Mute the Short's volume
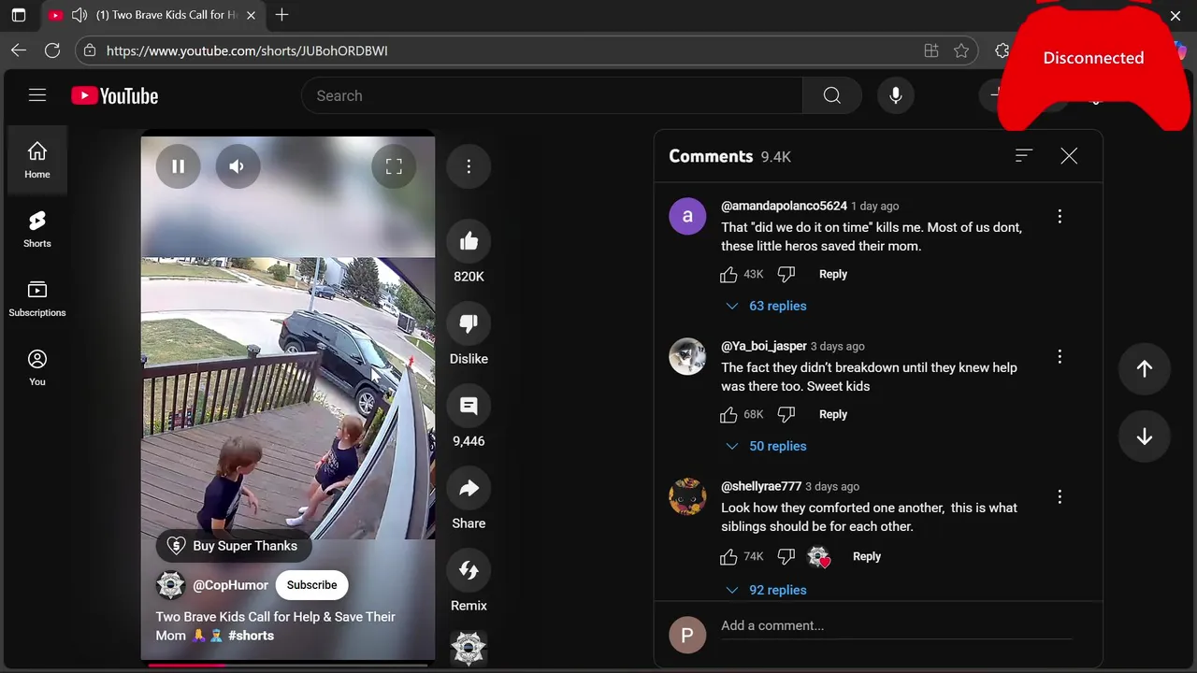Screen dimensions: 1197x673 [x=238, y=166]
